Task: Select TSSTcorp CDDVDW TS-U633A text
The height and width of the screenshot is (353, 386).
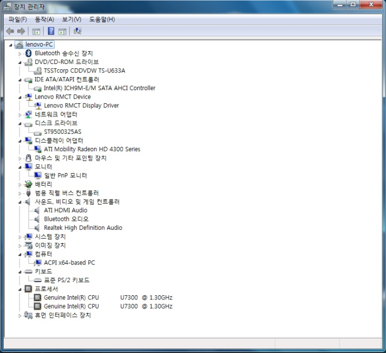Action: [x=85, y=71]
